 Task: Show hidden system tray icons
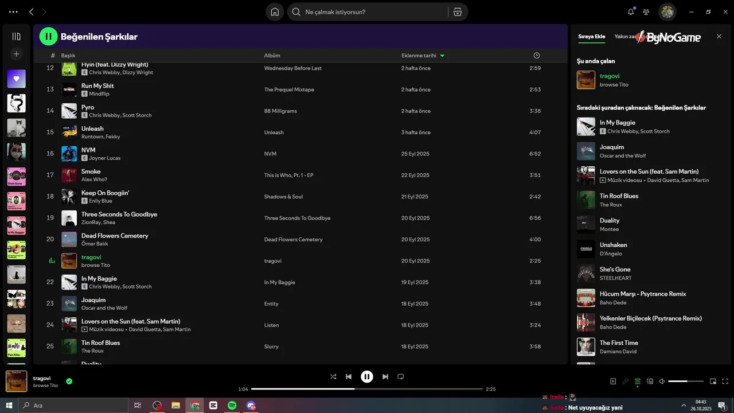click(684, 406)
